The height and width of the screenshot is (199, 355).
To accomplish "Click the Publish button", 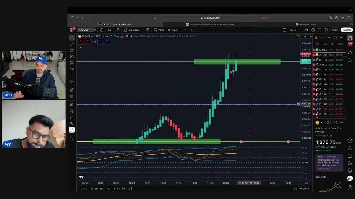I will pos(347,30).
